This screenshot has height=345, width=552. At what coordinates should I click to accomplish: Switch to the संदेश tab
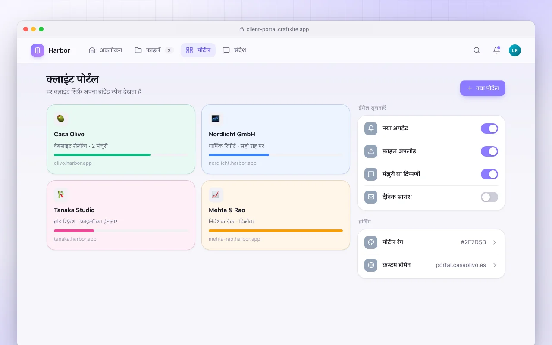tap(234, 50)
